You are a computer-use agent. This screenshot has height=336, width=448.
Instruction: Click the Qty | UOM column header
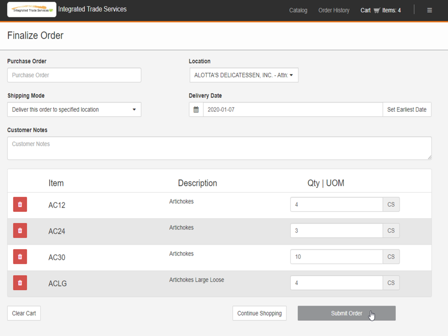tap(326, 183)
